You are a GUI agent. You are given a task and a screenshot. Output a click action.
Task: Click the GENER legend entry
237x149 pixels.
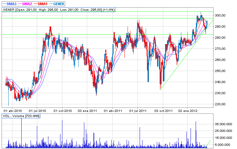click(x=57, y=4)
